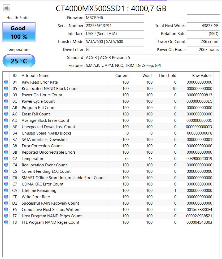Click Total Host Writes value 43837 GB
This screenshot has height=259, width=222.
click(x=203, y=25)
